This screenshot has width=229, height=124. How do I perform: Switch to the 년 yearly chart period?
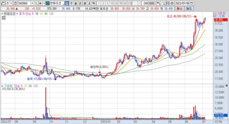(x=80, y=3)
